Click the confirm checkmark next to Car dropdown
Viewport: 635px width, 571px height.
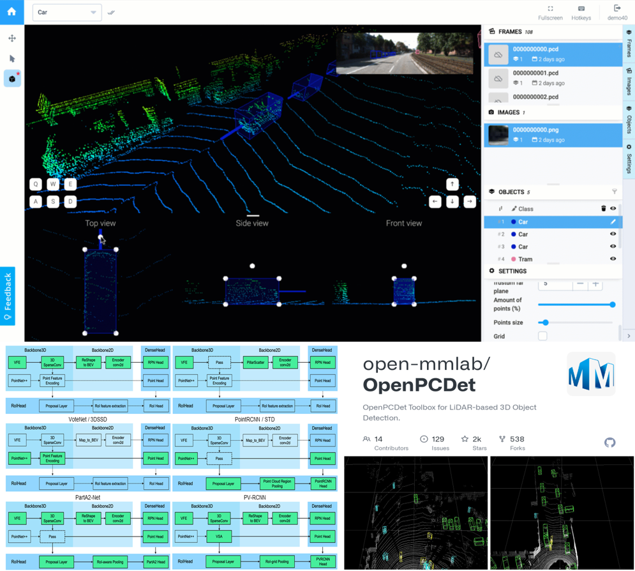pyautogui.click(x=111, y=13)
